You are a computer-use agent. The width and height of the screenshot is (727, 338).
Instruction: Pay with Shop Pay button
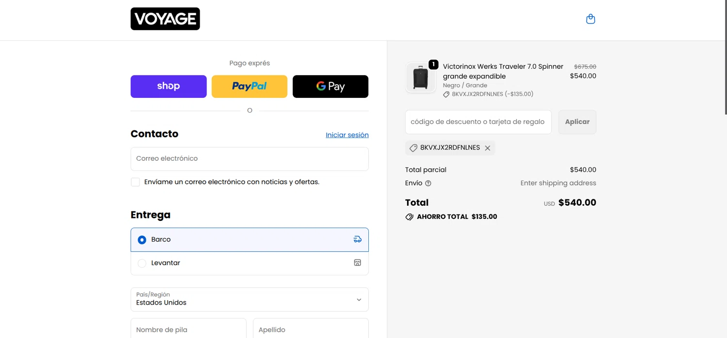click(x=169, y=86)
